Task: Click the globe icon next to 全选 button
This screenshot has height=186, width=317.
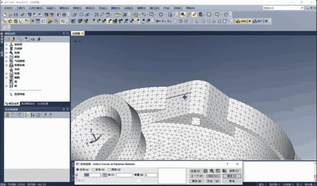Action: tap(205, 171)
